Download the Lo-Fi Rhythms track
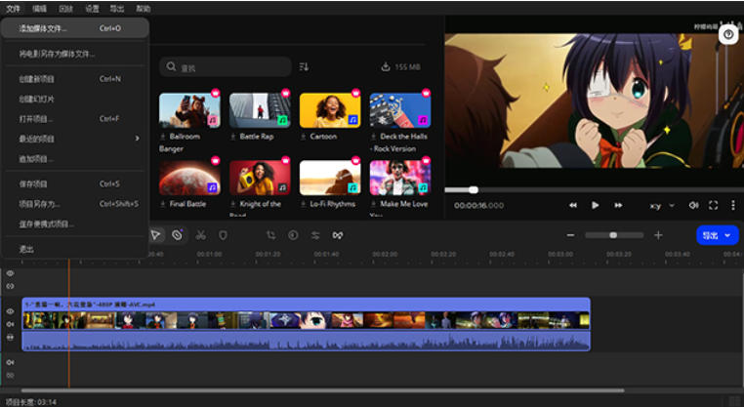This screenshot has height=407, width=744. tap(304, 204)
